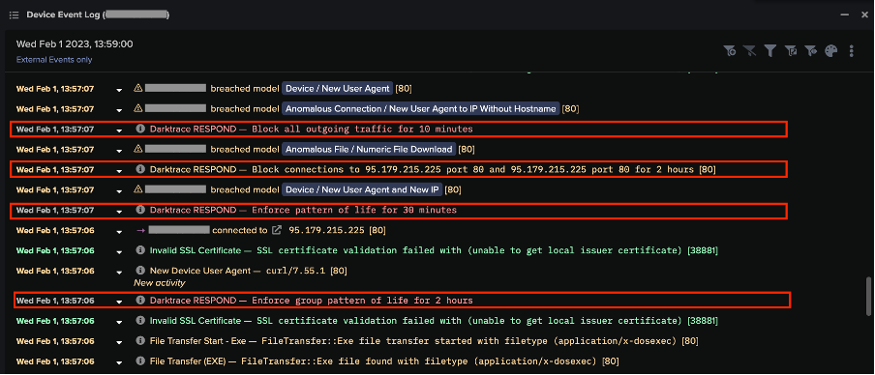875x375 pixels.
Task: Click text 'curl/7.55.1 [80]'
Action: (x=307, y=271)
